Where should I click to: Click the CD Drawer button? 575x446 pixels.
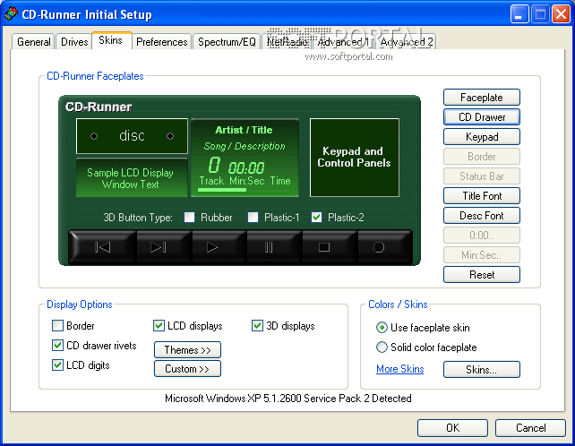[x=482, y=117]
